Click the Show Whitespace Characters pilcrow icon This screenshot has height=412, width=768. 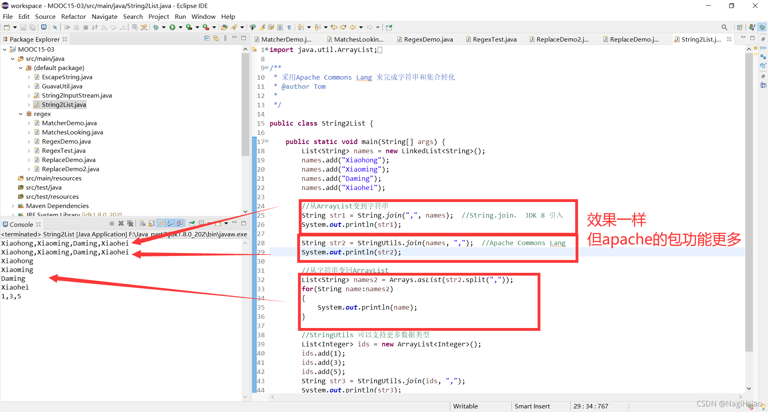(289, 27)
